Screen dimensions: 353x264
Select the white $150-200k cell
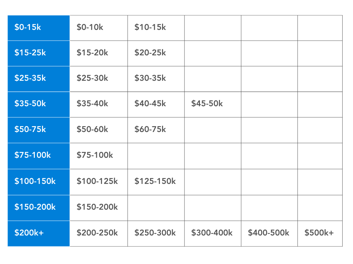[x=98, y=207]
